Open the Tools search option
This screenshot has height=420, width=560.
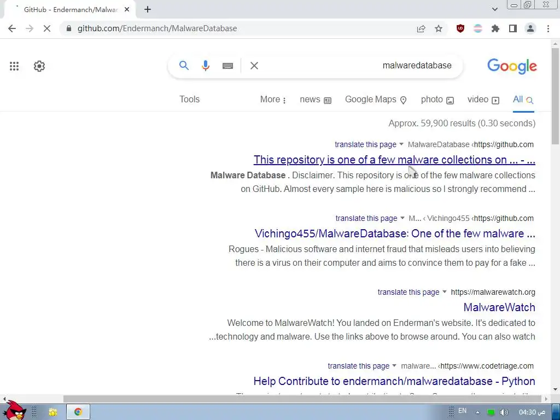coord(189,100)
